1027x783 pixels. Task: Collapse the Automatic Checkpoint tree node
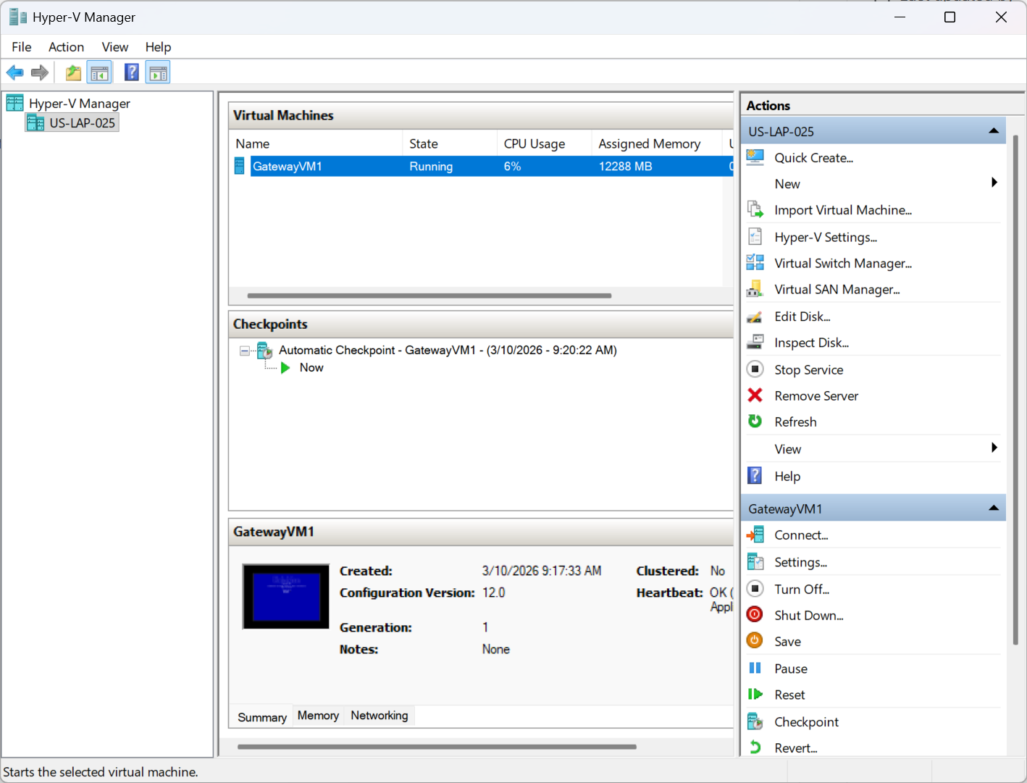click(x=245, y=351)
